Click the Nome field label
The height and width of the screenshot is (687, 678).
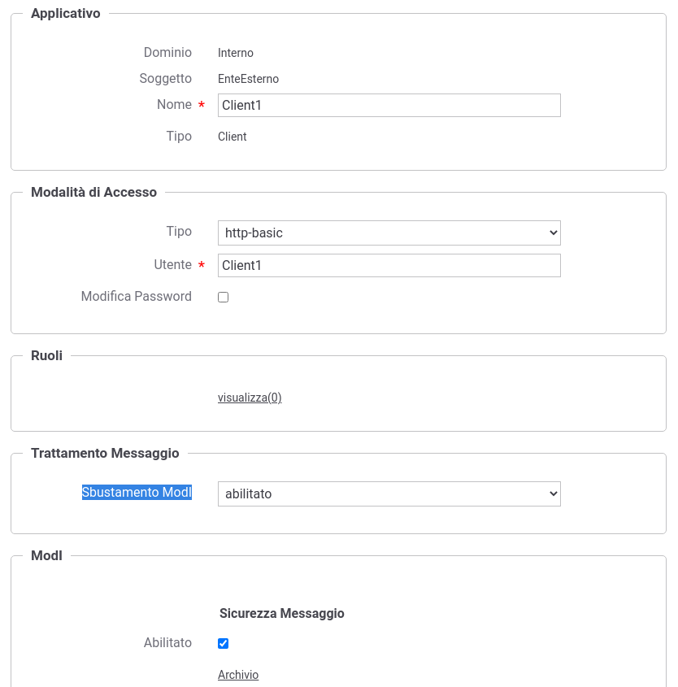click(x=174, y=104)
